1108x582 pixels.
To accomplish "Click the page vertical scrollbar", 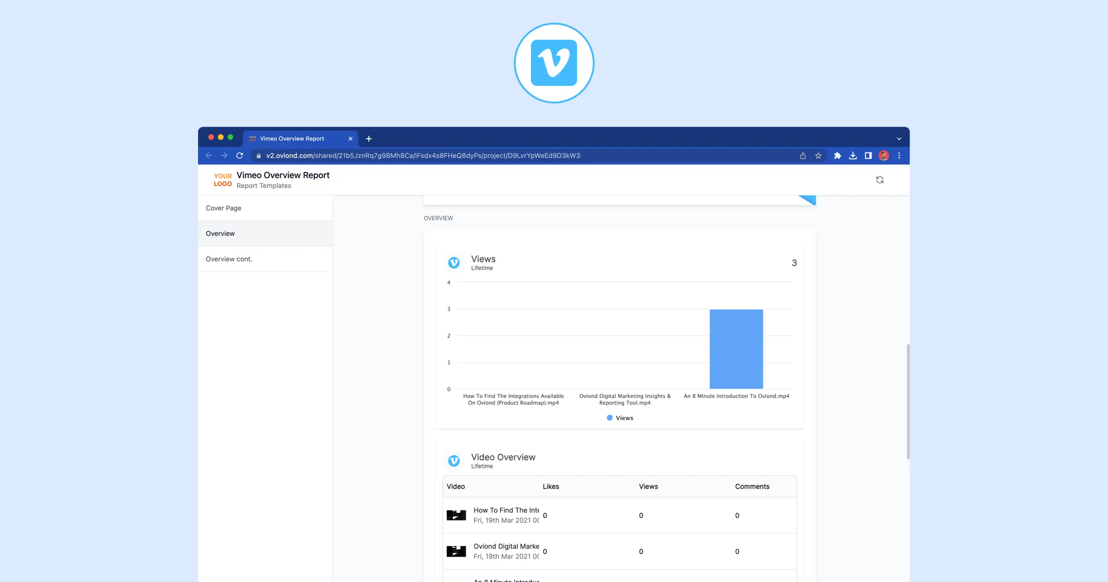I will (908, 401).
